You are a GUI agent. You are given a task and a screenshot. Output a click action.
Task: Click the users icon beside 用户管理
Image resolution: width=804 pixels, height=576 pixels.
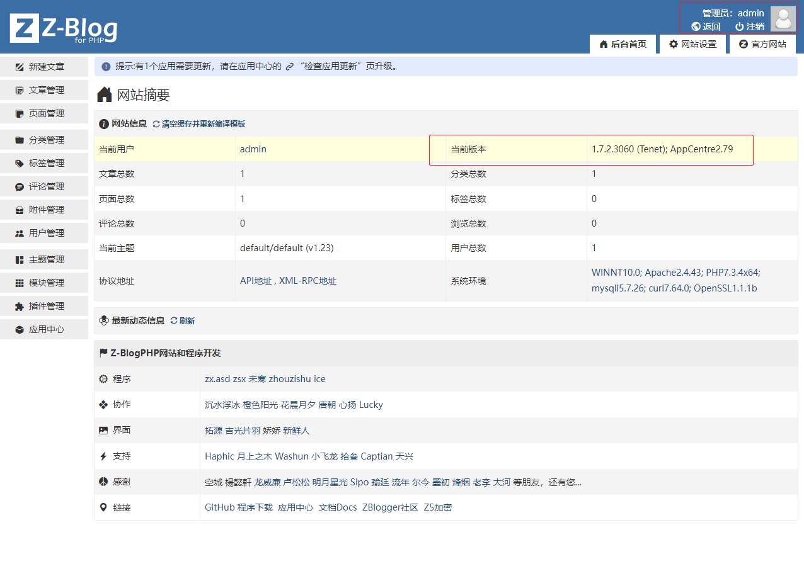pyautogui.click(x=20, y=233)
